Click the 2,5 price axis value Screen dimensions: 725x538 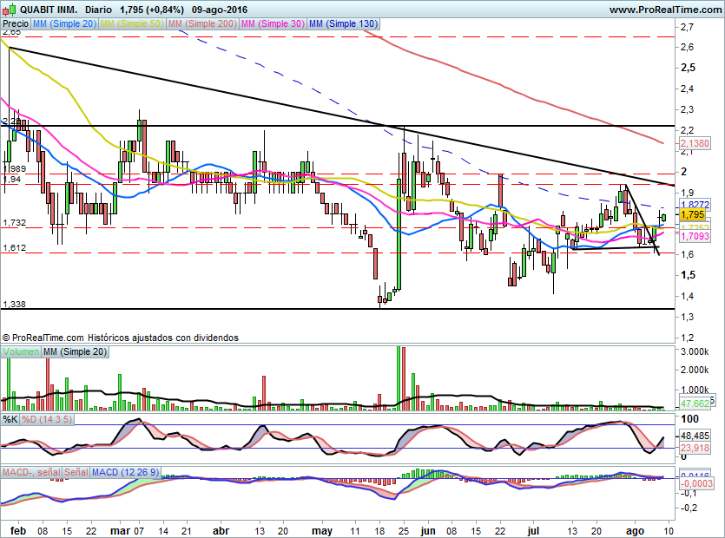(x=688, y=68)
